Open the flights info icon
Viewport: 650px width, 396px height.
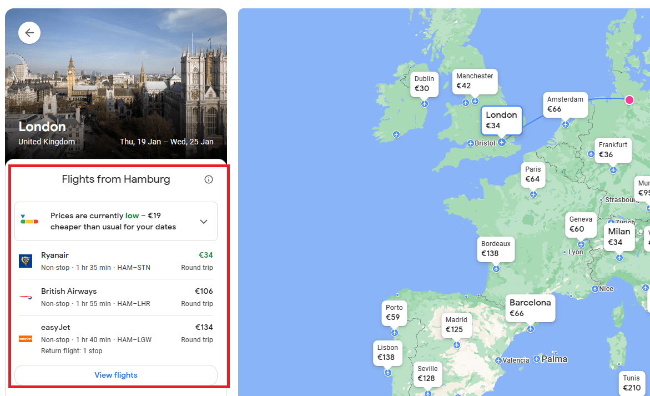pos(209,179)
